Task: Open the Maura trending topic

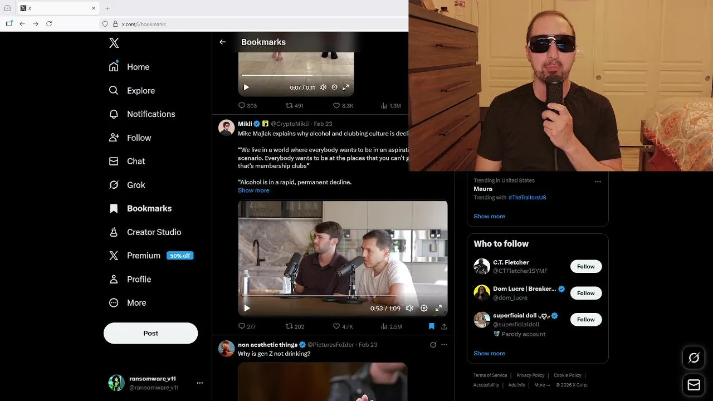Action: click(483, 189)
